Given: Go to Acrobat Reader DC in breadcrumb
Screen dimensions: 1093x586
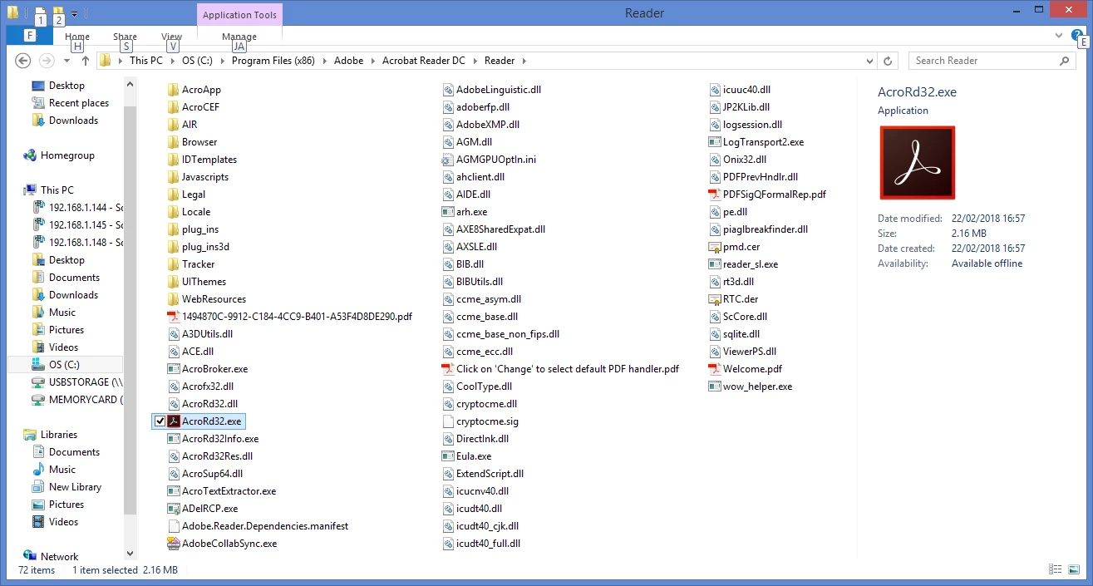Looking at the screenshot, I should pyautogui.click(x=424, y=61).
